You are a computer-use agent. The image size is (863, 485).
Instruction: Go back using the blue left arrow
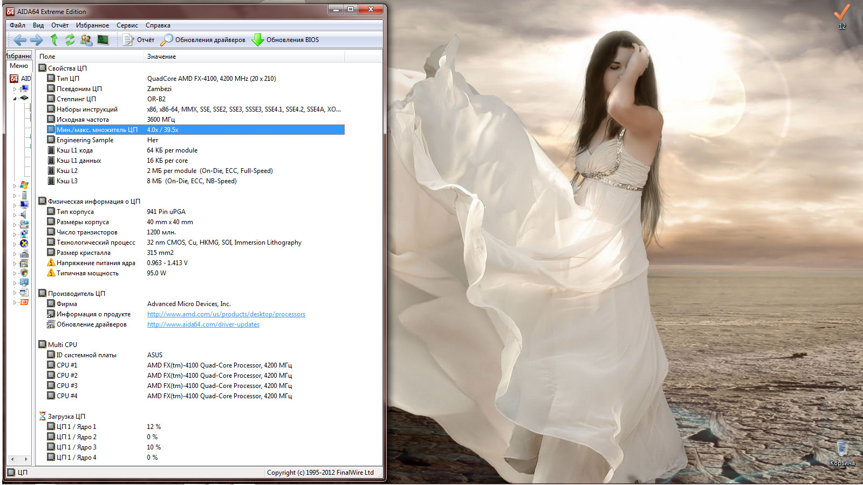20,40
